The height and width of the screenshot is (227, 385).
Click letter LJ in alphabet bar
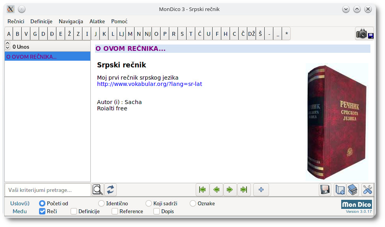coord(121,33)
